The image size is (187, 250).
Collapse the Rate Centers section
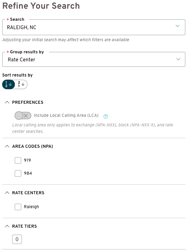[7, 193]
